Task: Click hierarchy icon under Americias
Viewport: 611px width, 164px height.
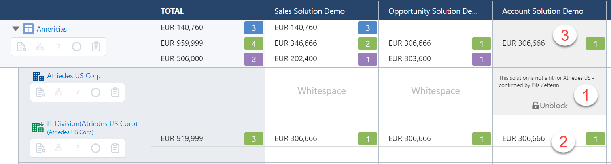Action: (x=40, y=47)
